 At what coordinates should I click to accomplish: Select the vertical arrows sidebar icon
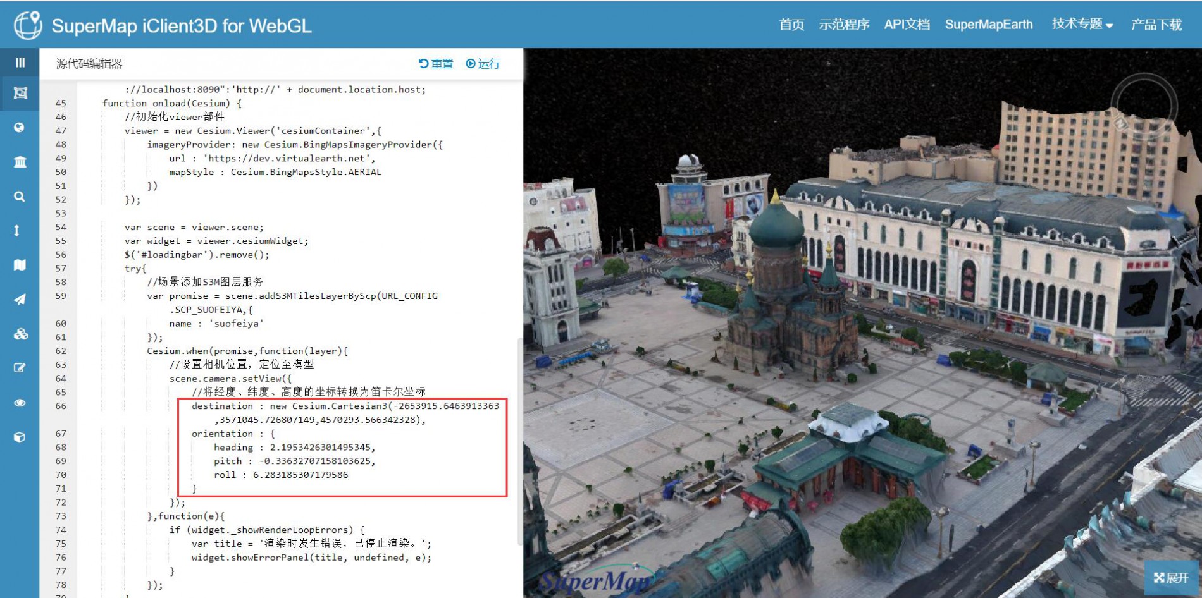tap(17, 230)
